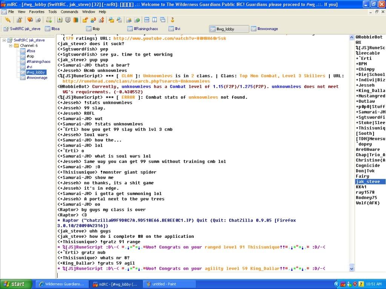Open the URLs List toolbar icon
This screenshot has width=386, height=289.
[x=137, y=20]
